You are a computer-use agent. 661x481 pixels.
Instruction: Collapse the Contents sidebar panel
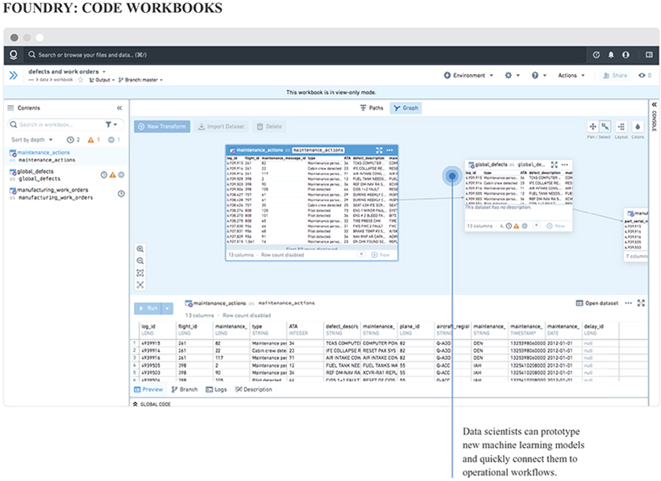coord(119,107)
